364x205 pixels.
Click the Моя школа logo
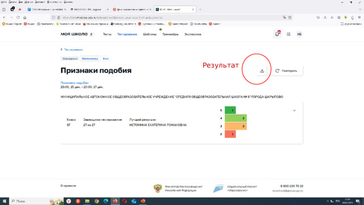(x=74, y=34)
